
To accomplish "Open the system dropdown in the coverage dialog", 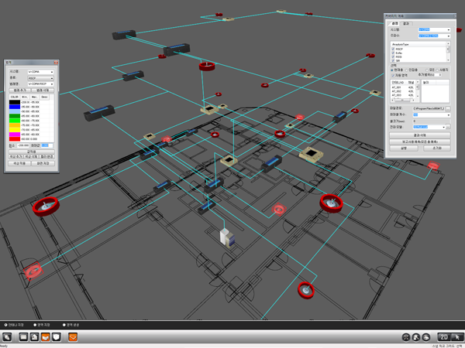I will tap(435, 30).
